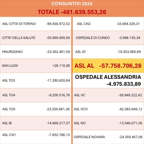The width and height of the screenshot is (144, 144).
Task: Select the OSPEDALE DI CUNEO label
Action: tap(93, 38)
